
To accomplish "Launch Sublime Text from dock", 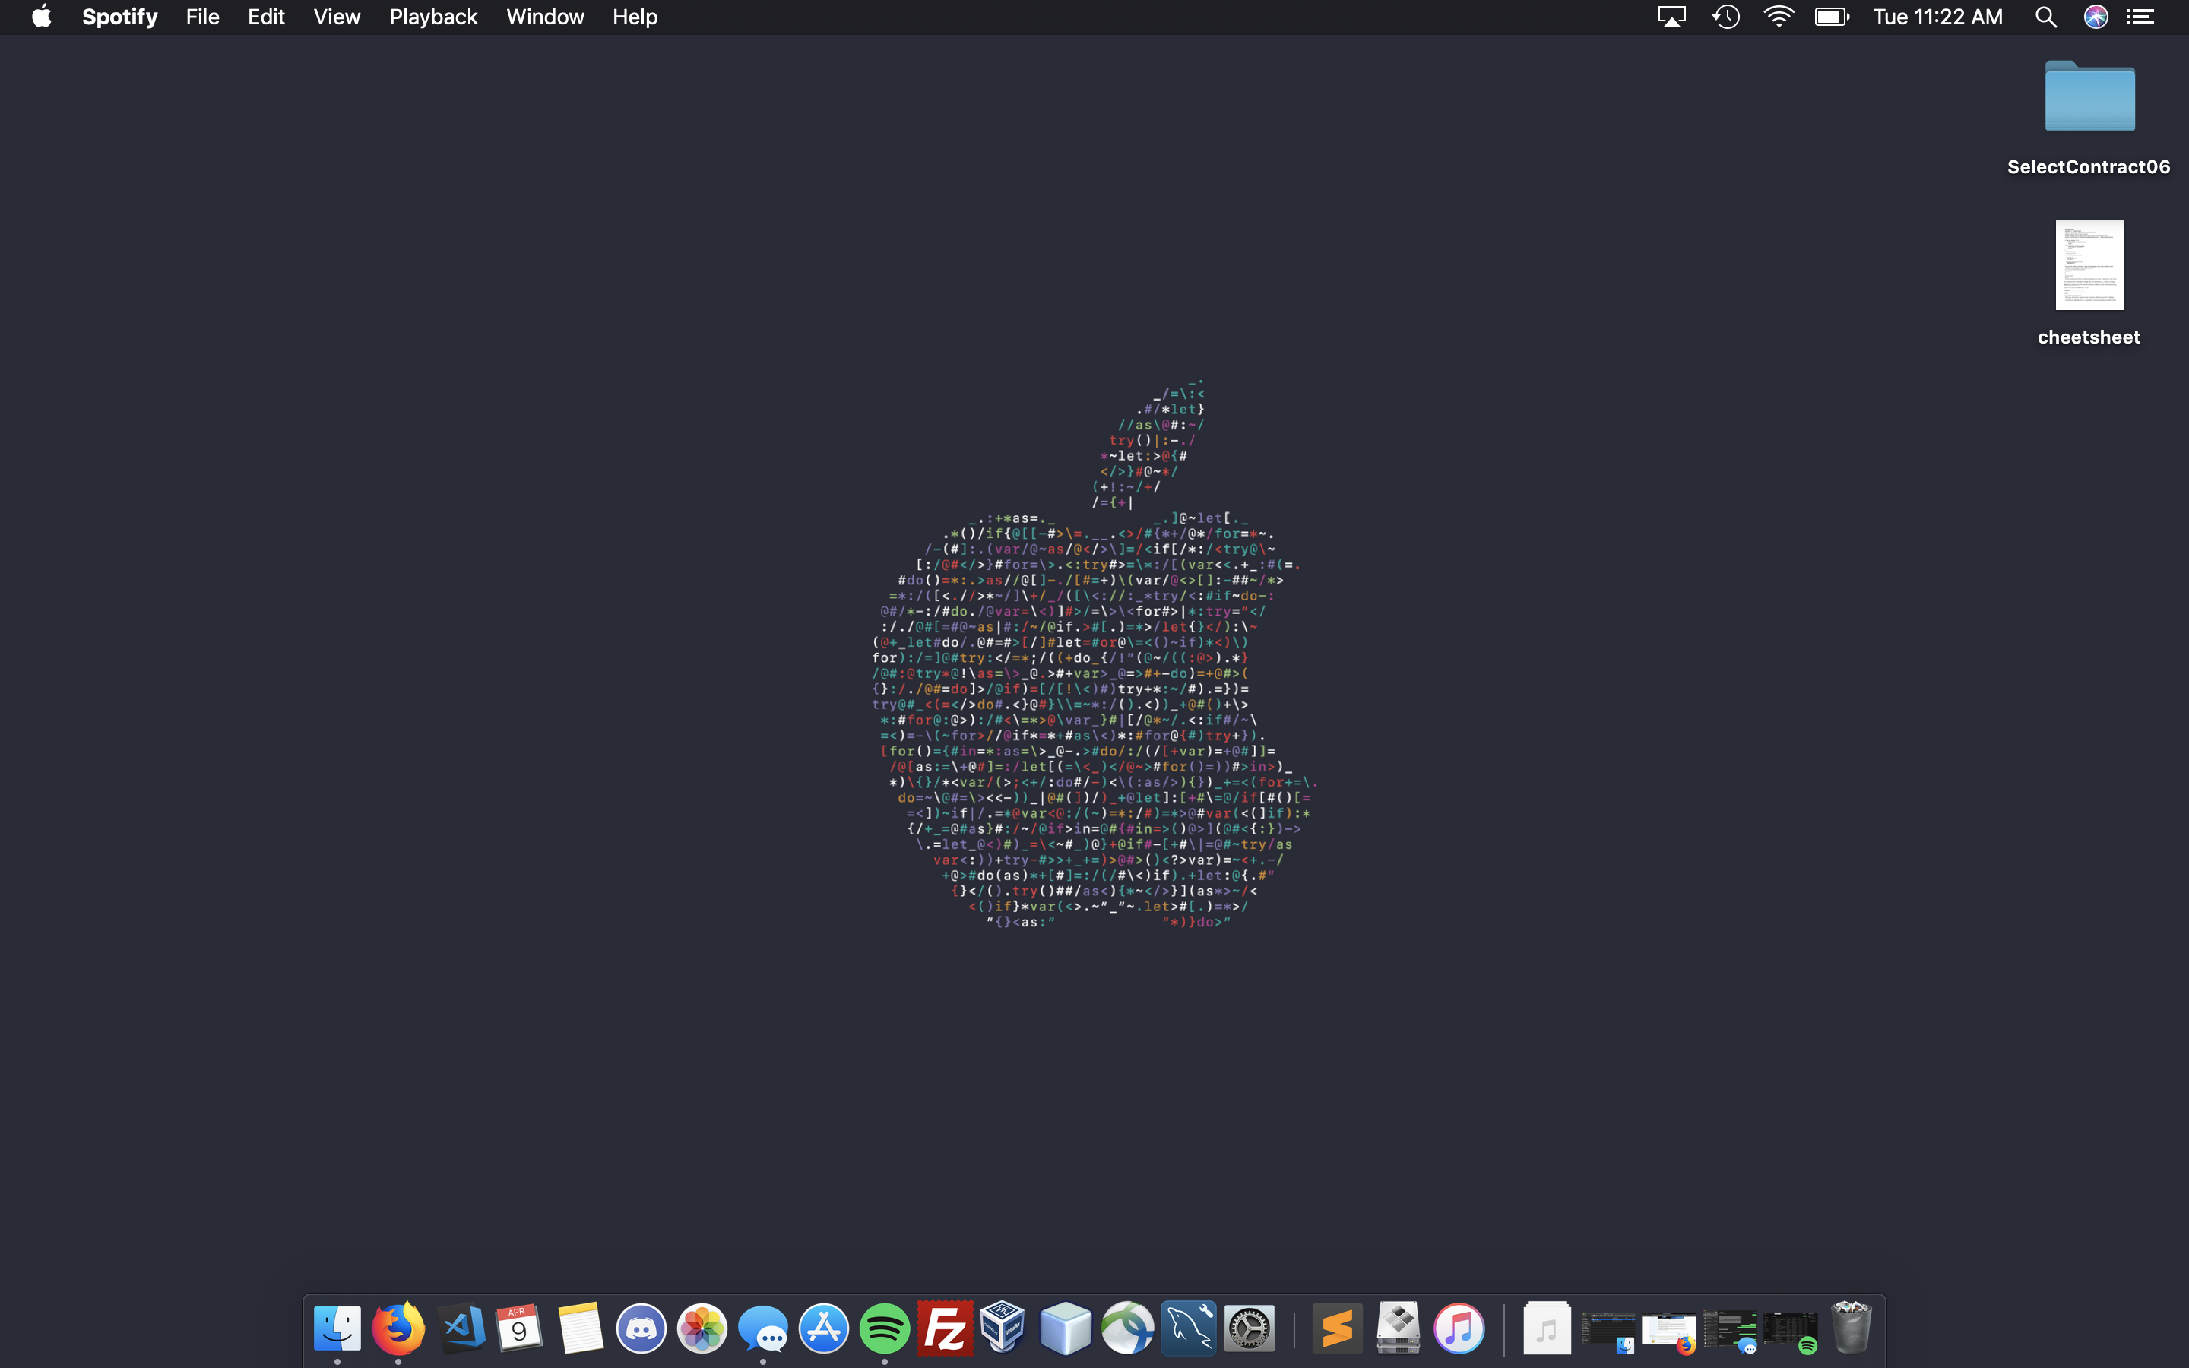I will [x=1337, y=1328].
